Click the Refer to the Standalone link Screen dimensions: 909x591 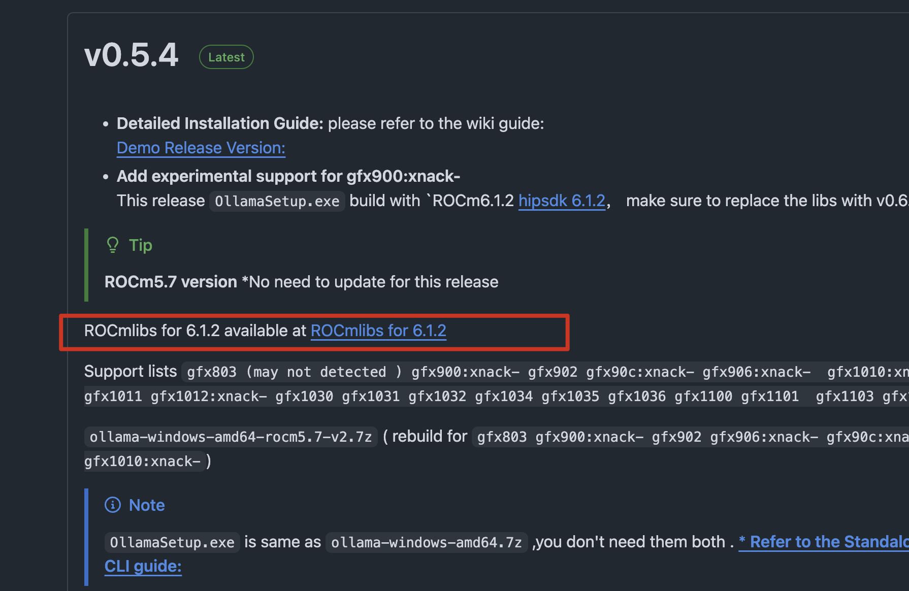click(x=823, y=542)
